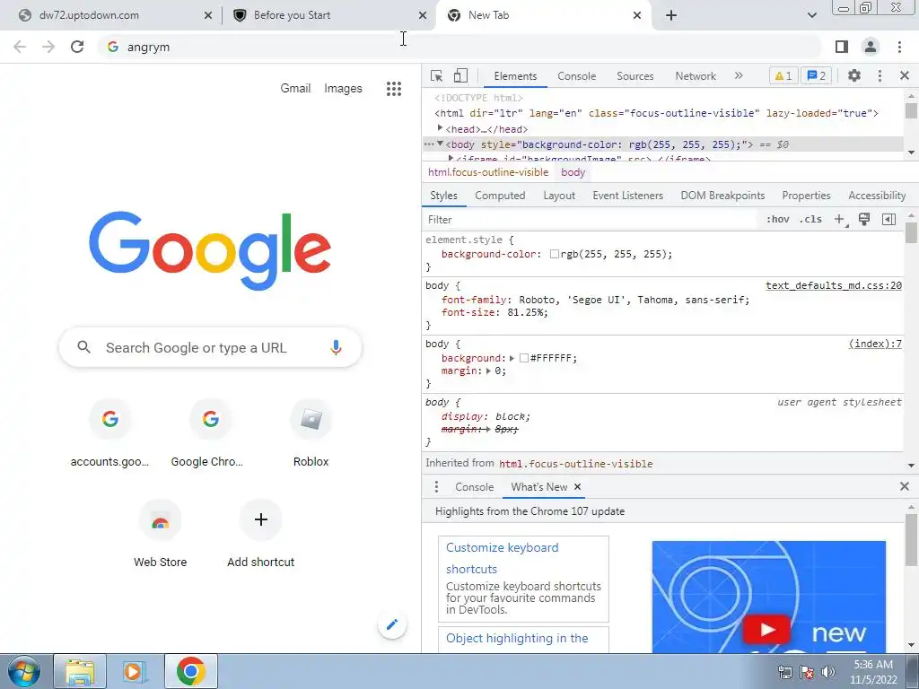Click the warnings counter badge
919x689 pixels.
coord(783,75)
